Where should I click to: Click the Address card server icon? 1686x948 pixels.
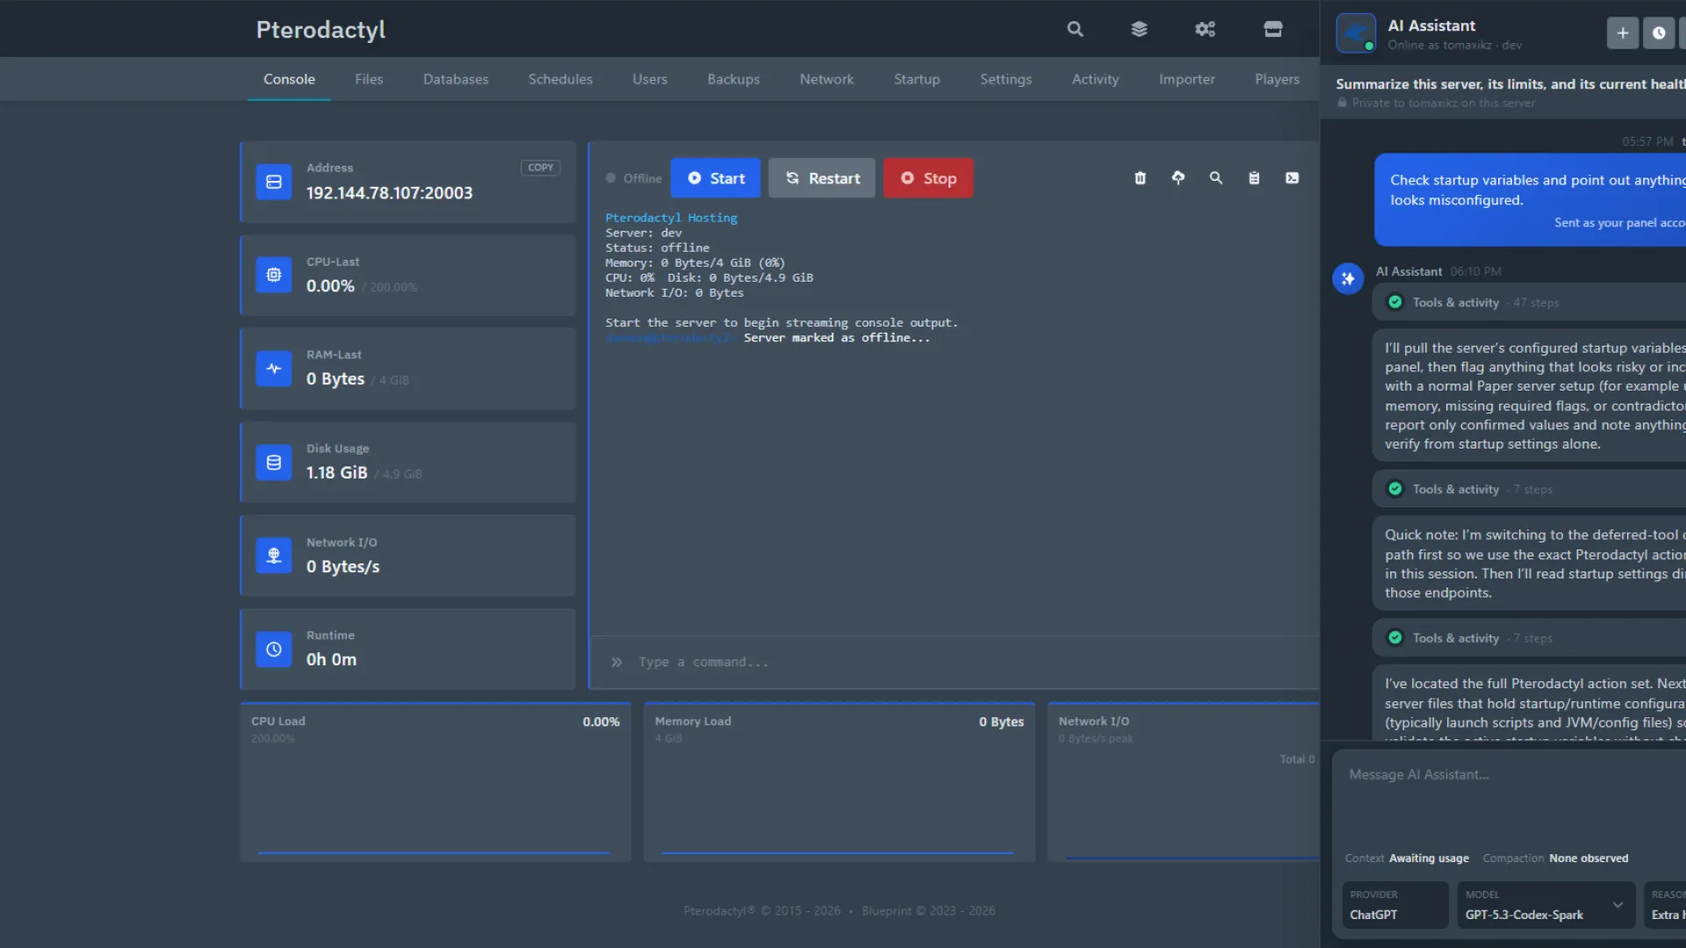click(x=274, y=182)
